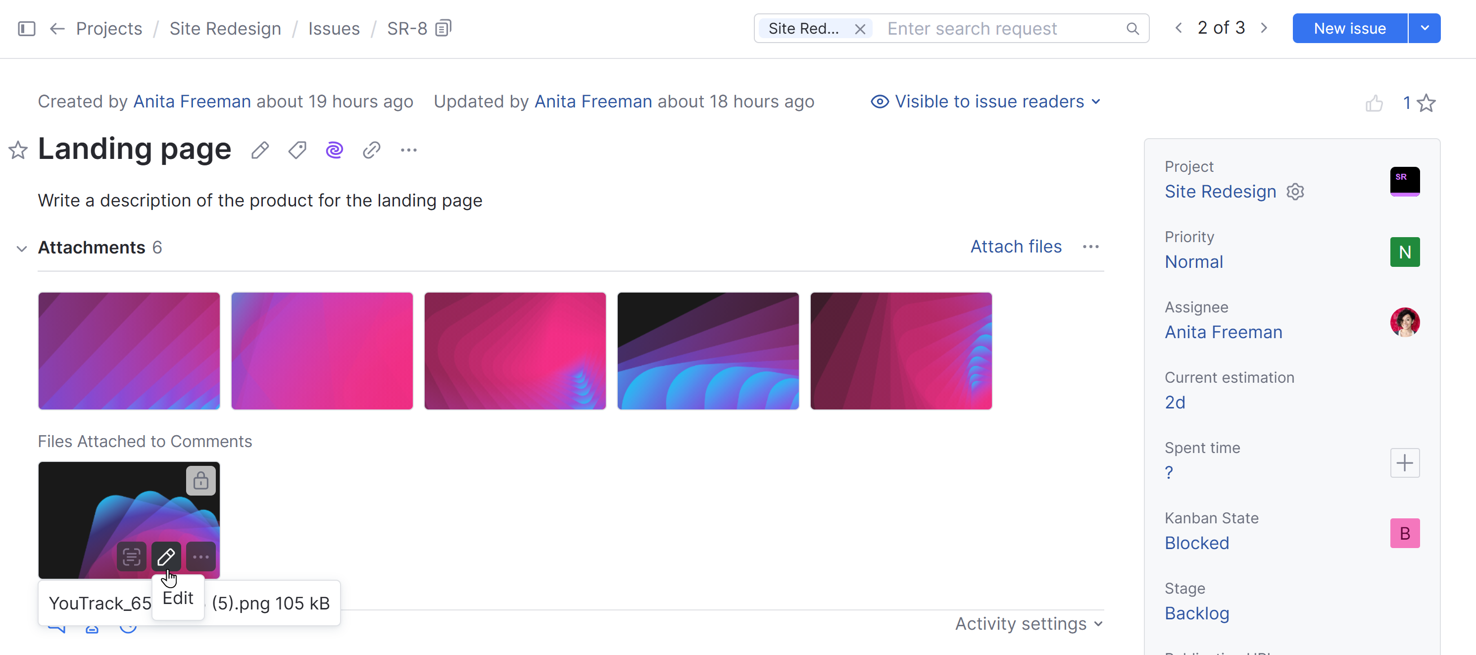Navigate to the Issues breadcrumb
The width and height of the screenshot is (1476, 655).
click(334, 28)
